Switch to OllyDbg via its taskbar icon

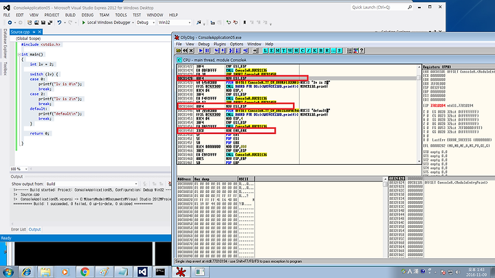point(181,272)
